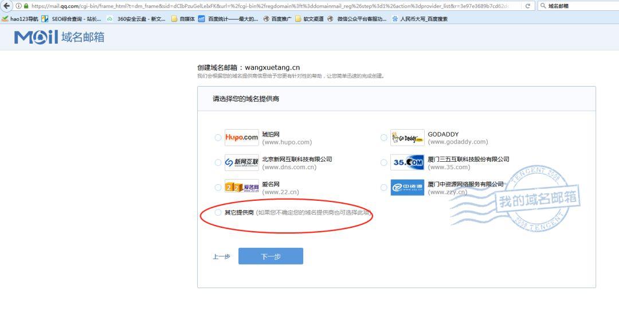Open the 360安全云盘 bookmark
This screenshot has height=323, width=619.
pyautogui.click(x=136, y=18)
